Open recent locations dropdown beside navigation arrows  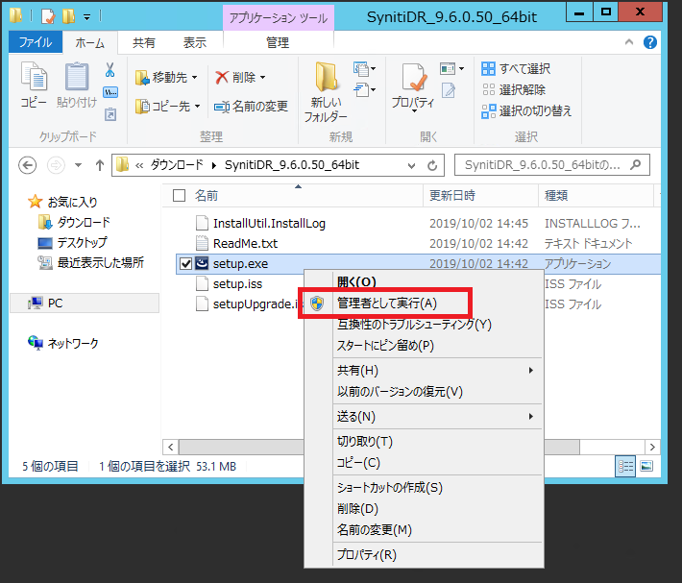click(x=79, y=165)
